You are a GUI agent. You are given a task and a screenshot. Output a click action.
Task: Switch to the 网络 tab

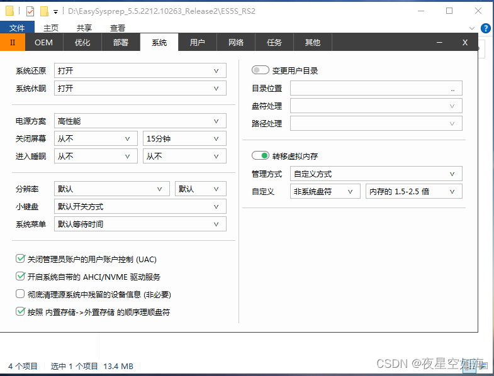(236, 42)
